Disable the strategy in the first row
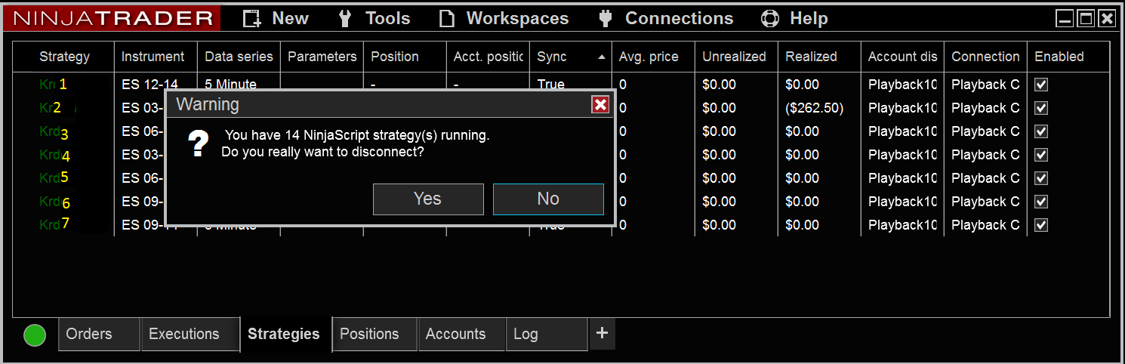 pyautogui.click(x=1041, y=85)
